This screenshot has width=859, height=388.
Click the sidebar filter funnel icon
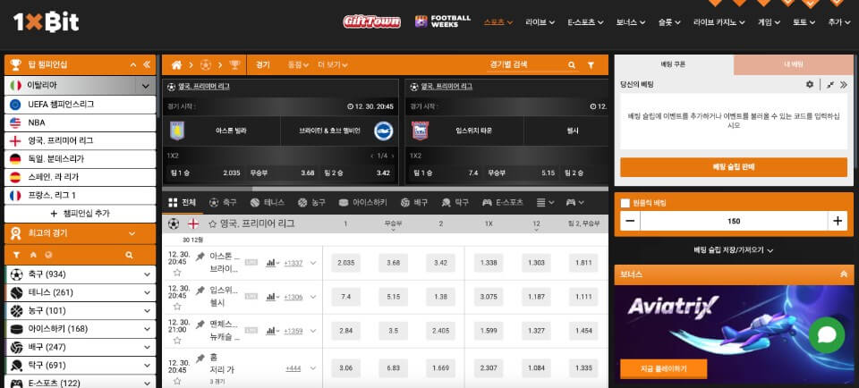[16, 255]
